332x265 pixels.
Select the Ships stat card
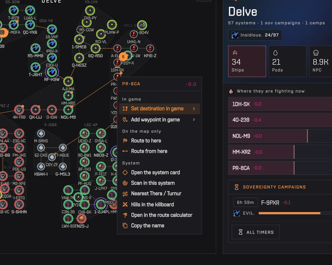point(247,61)
